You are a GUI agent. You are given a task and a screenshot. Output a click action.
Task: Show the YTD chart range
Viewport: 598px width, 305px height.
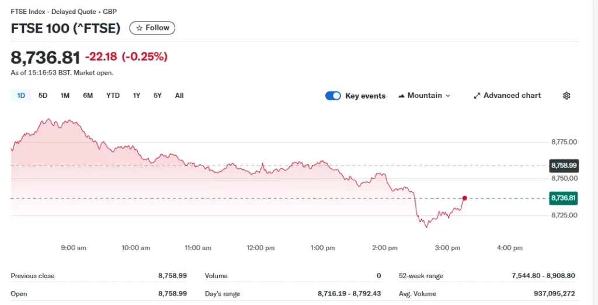click(113, 96)
